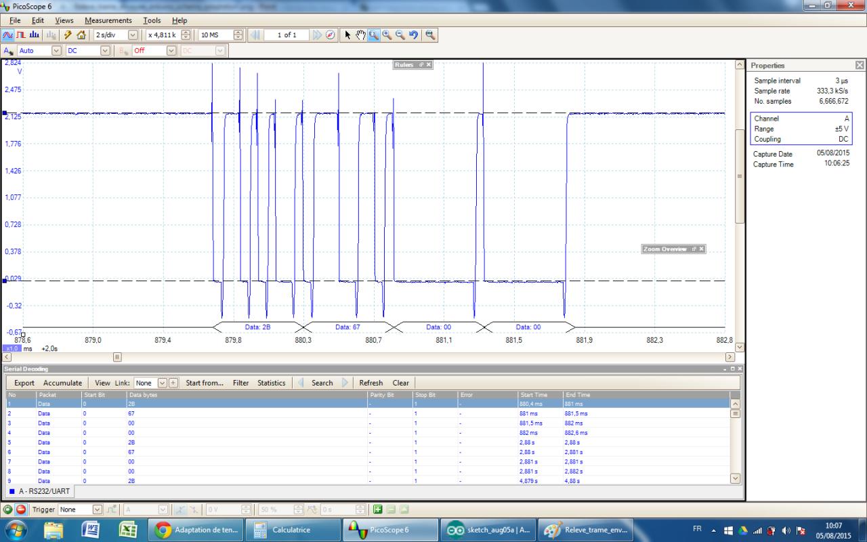The image size is (867, 542).
Task: Switch to Scope mode icon
Action: [8, 35]
